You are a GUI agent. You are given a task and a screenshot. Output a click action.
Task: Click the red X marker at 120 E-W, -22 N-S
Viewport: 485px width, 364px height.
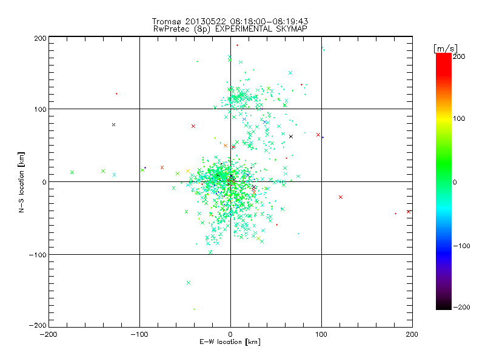click(341, 197)
